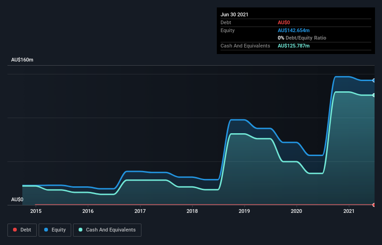Image resolution: width=382 pixels, height=245 pixels.
Task: Click the AU$0 y-axis label
Action: click(17, 199)
